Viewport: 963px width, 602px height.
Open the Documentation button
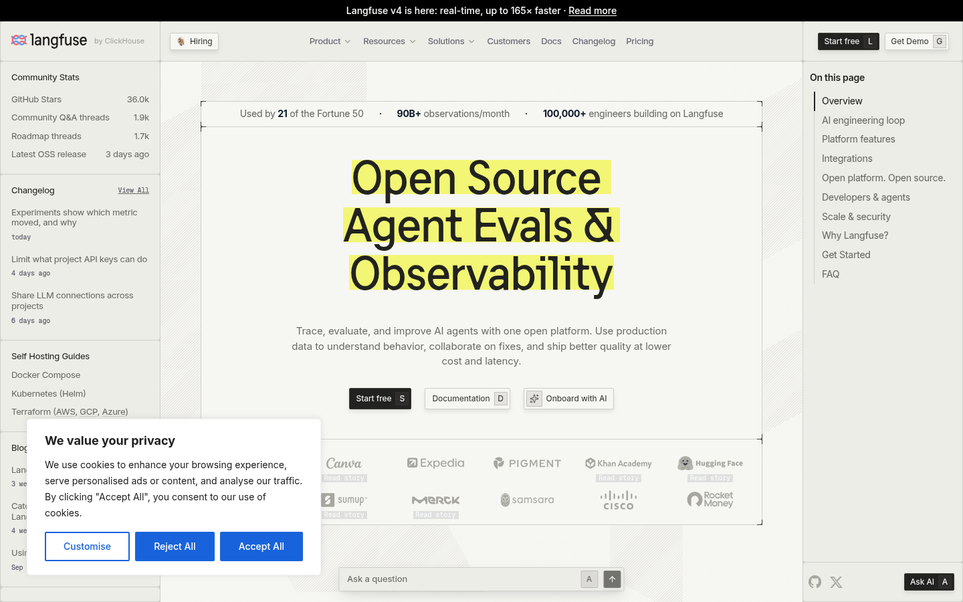pos(467,399)
